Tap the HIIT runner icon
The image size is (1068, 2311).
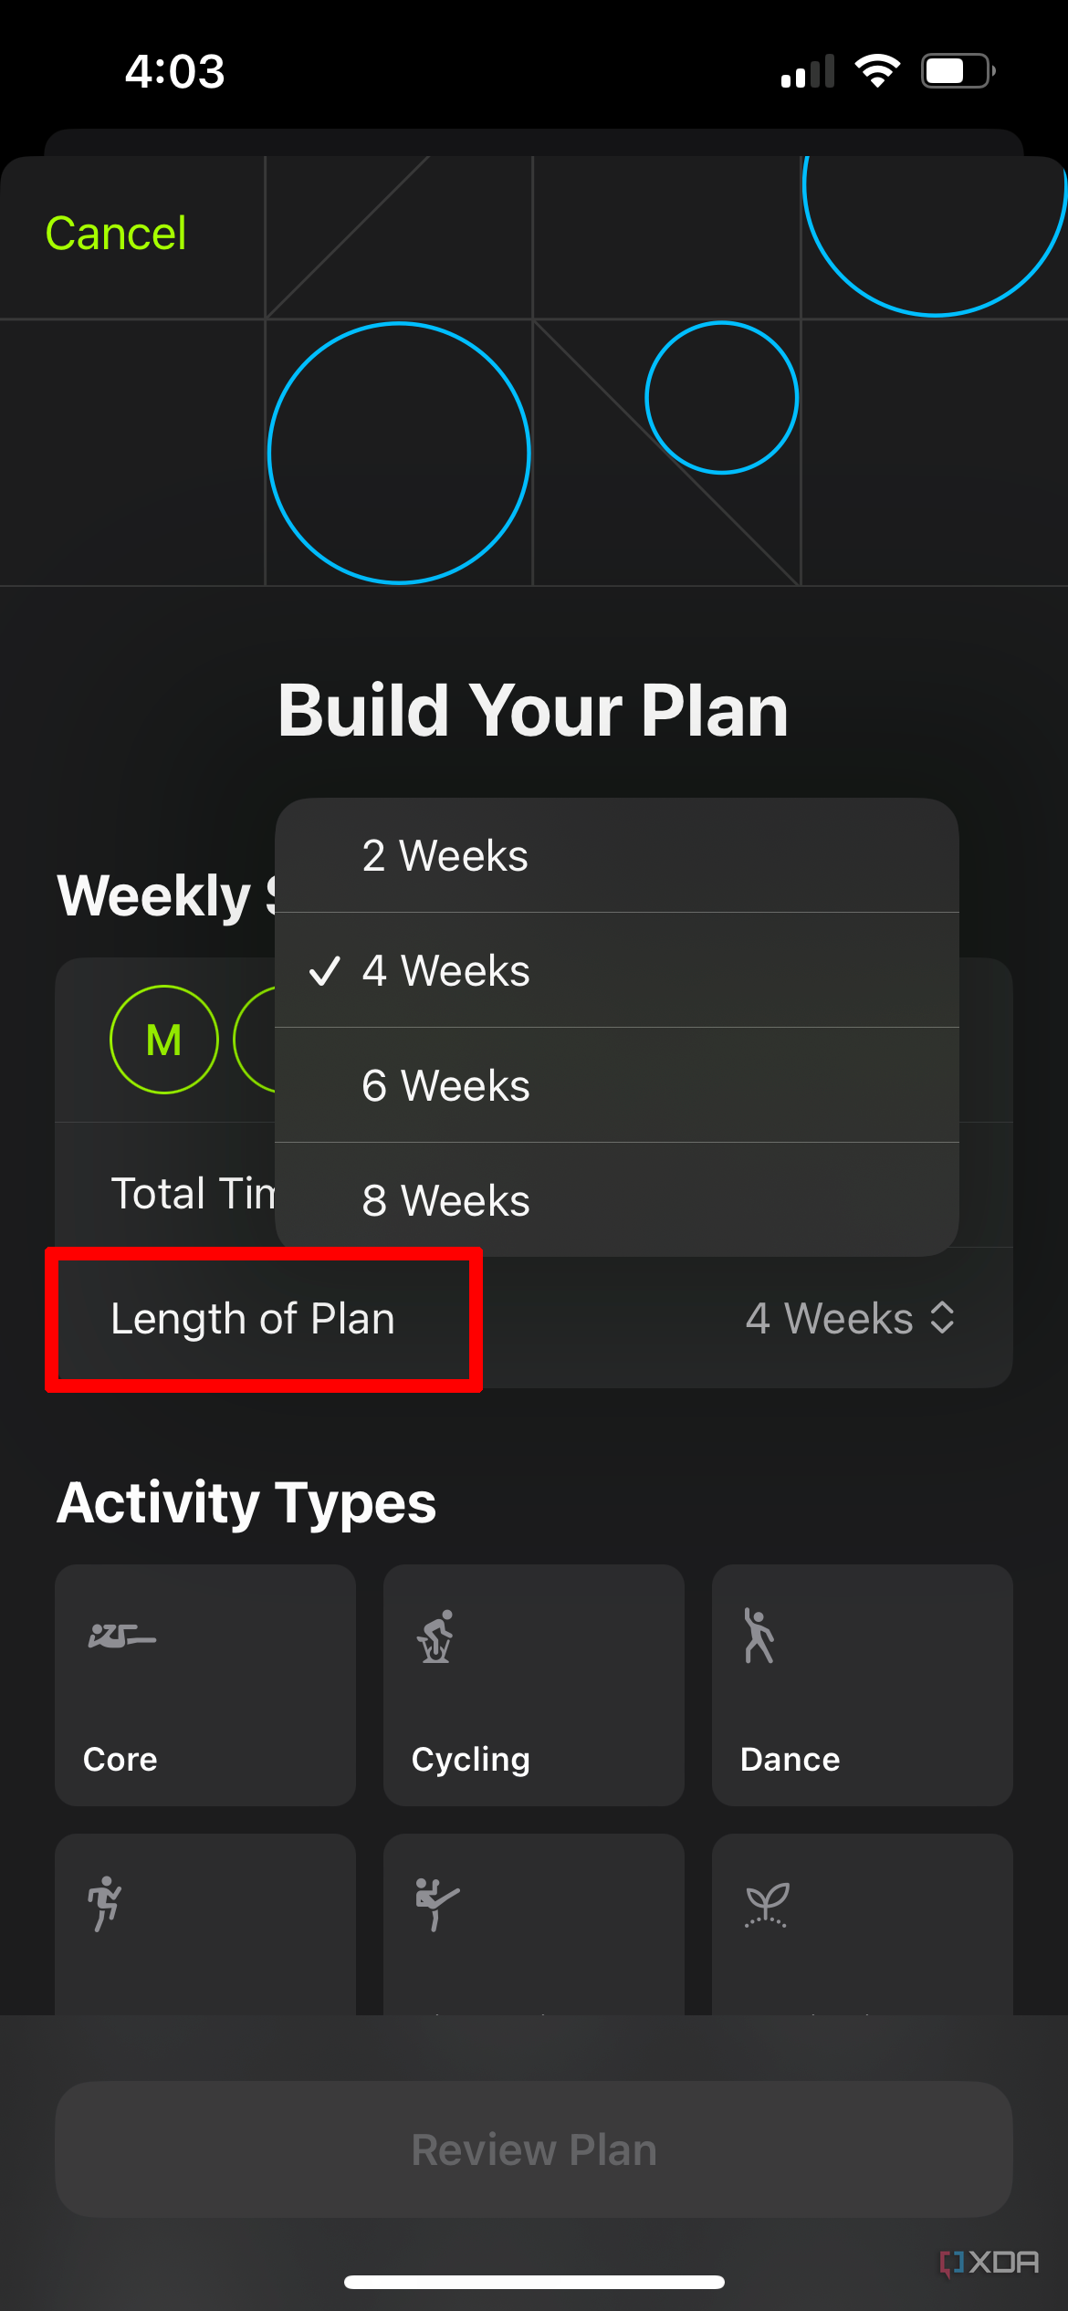click(103, 1903)
